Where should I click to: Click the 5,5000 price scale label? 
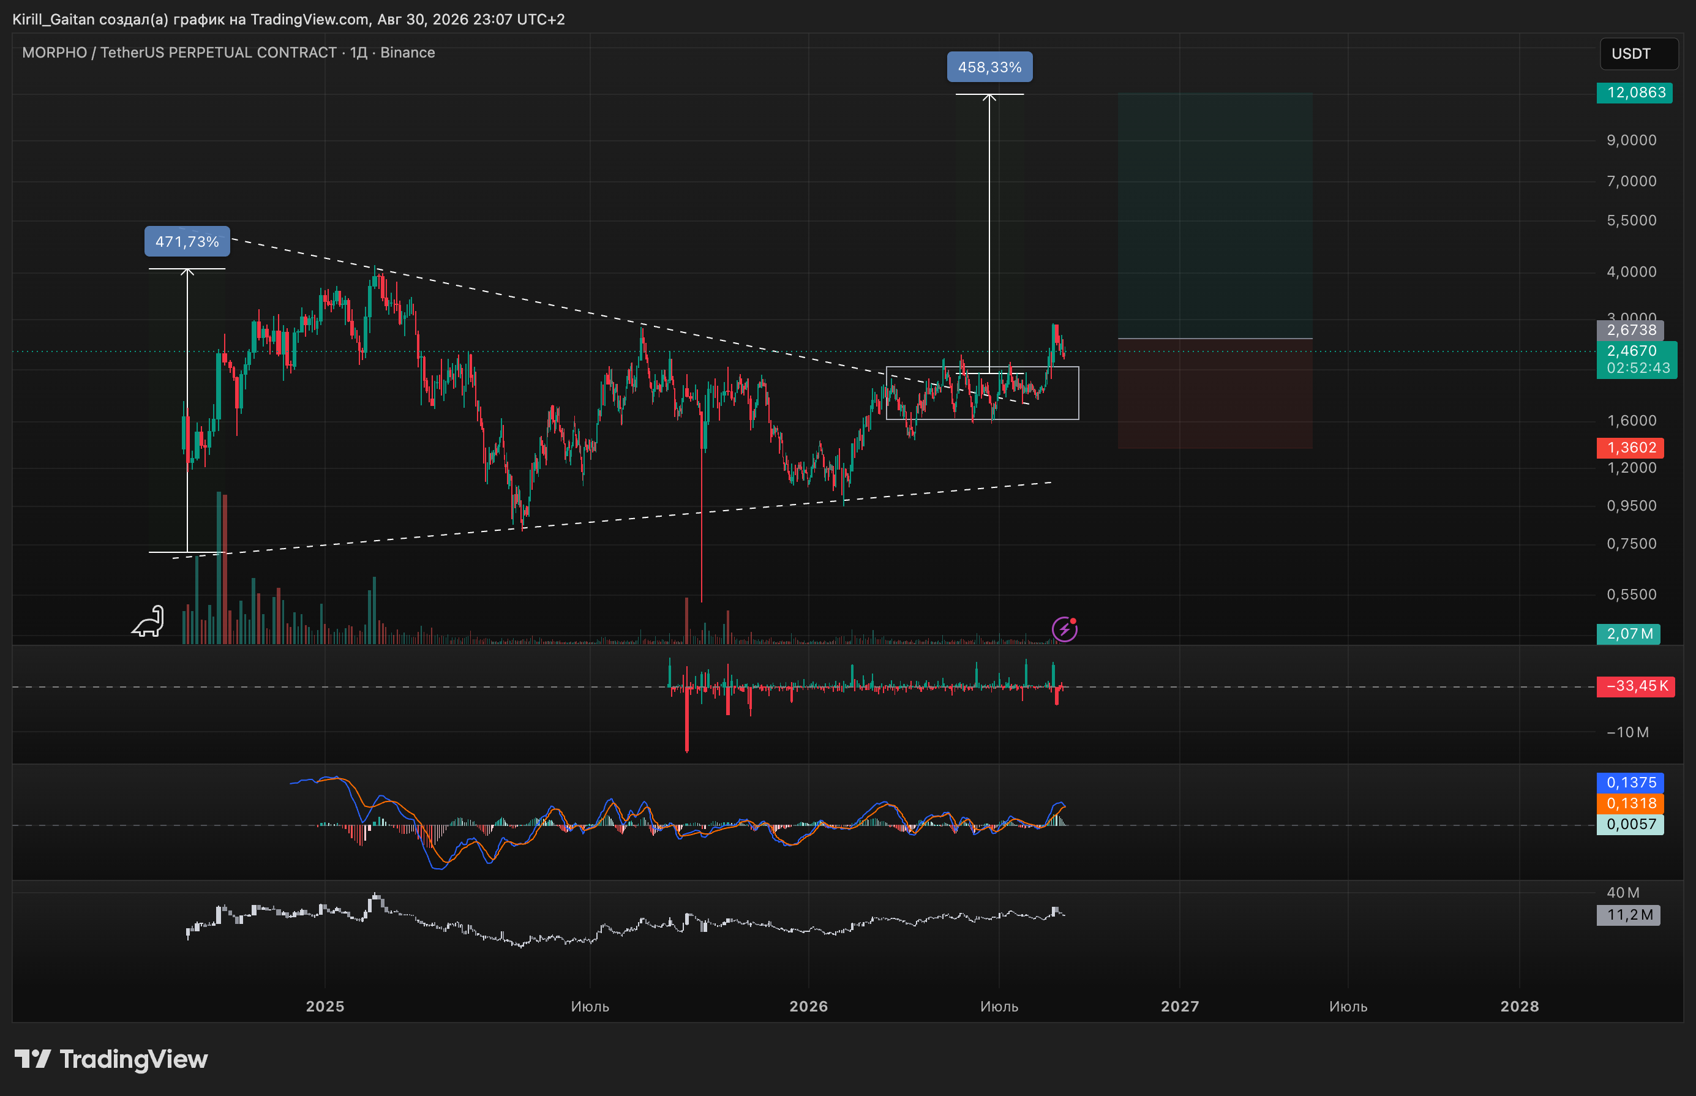(1631, 220)
